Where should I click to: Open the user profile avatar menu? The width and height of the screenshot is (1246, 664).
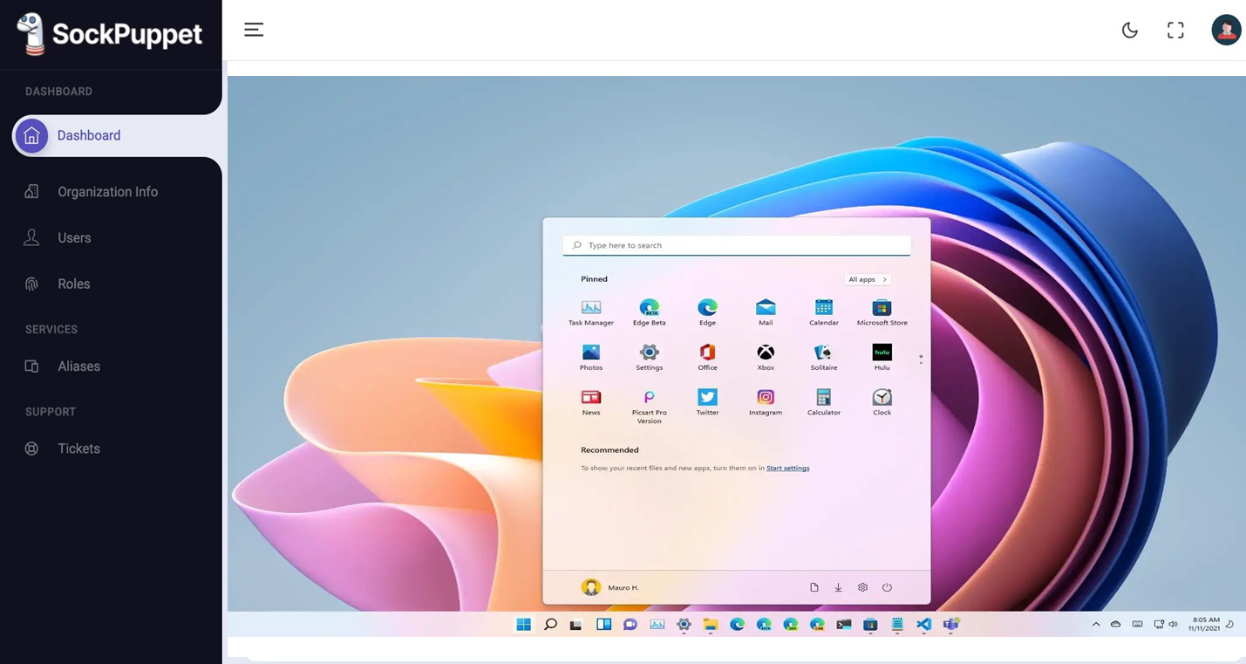click(1225, 30)
